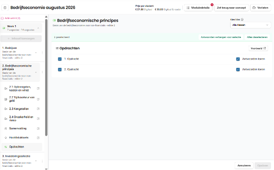Open lesson 2.2 externally
274x170 pixels.
click(38, 99)
